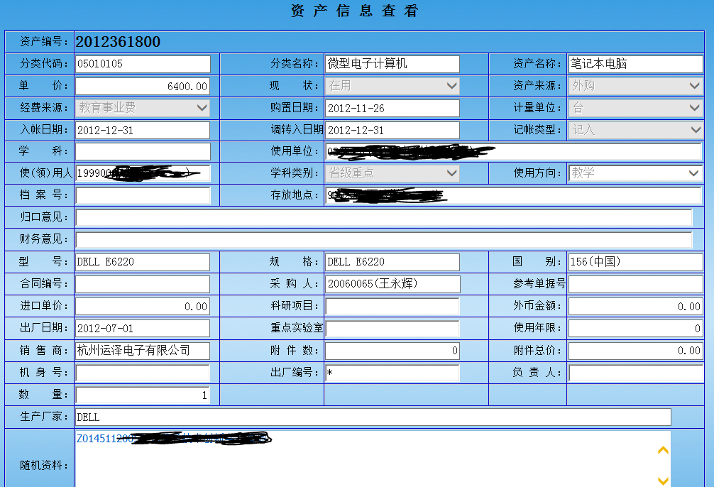The image size is (714, 487).
Task: Click the 单价 field showing 6400.00
Action: pyautogui.click(x=143, y=86)
